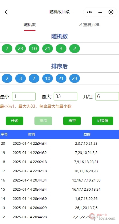Focus the 几组 input field showing 6
Viewport: 119px width, 224px height.
pos(107,96)
